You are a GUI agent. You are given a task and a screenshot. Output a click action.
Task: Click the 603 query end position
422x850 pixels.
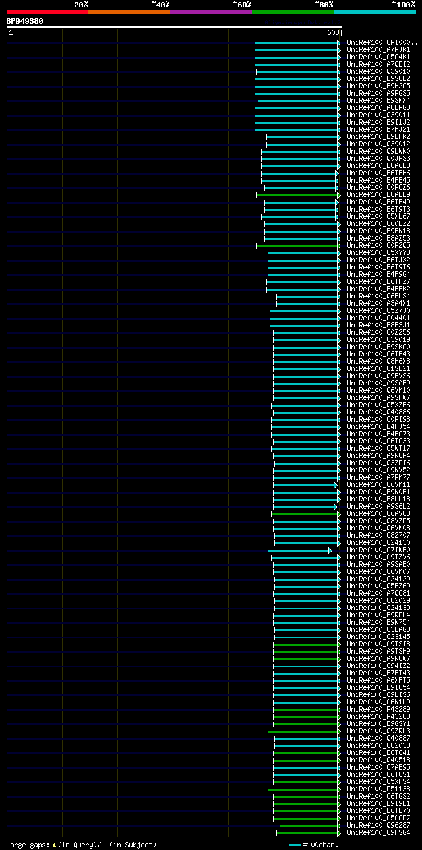[x=333, y=32]
